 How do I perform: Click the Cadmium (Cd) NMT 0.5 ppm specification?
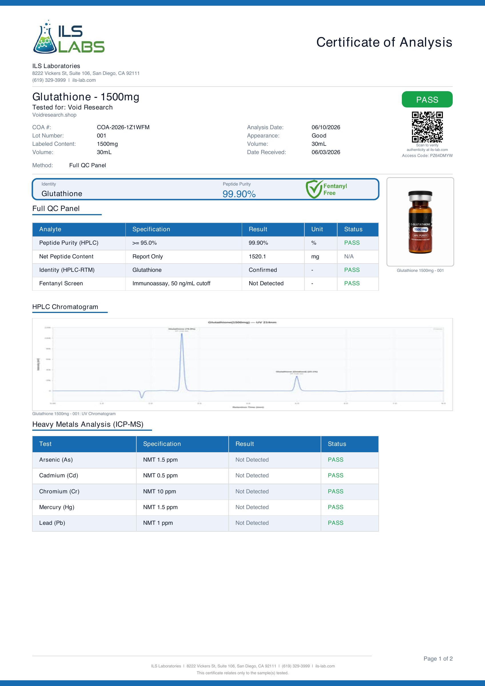[x=160, y=476]
